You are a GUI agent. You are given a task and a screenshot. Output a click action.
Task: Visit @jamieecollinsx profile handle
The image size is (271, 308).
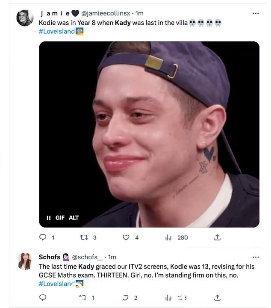tap(106, 13)
